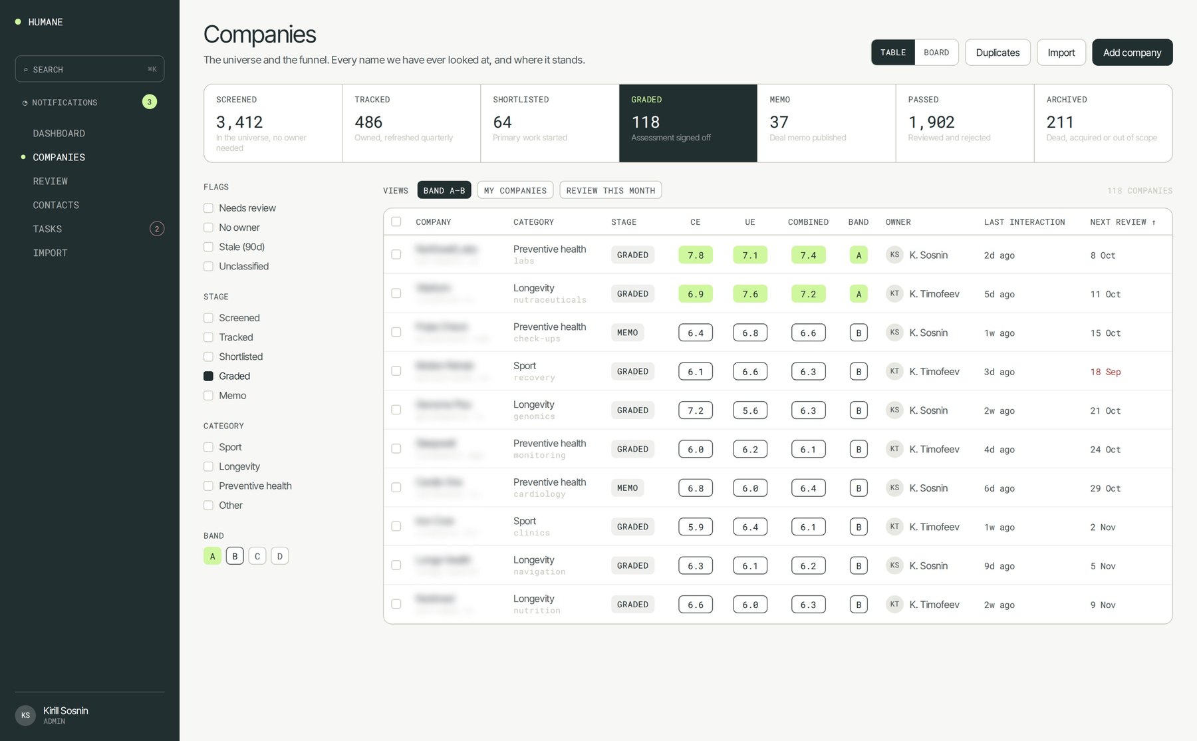Check the Stale (90d) flag
Viewport: 1197px width, 741px height.
[208, 247]
